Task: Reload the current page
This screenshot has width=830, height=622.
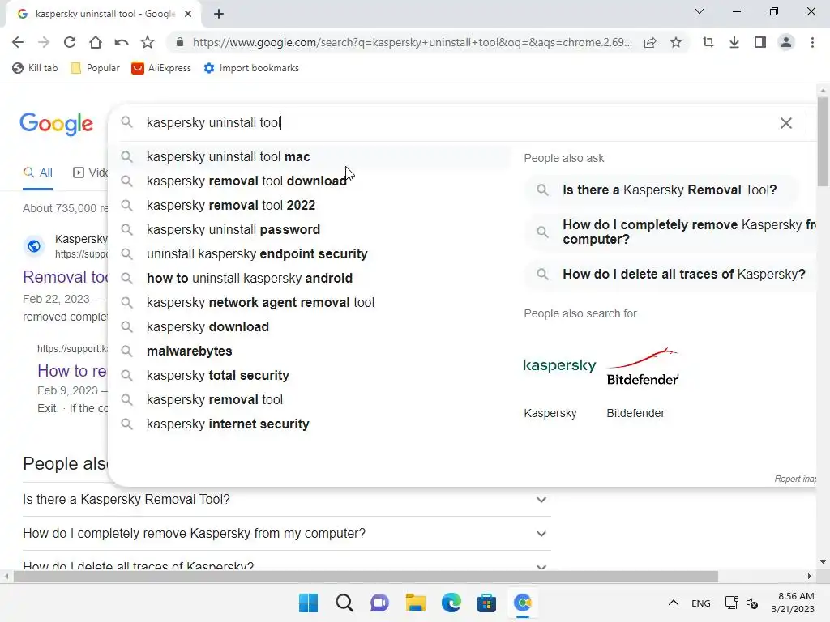Action: pos(70,42)
